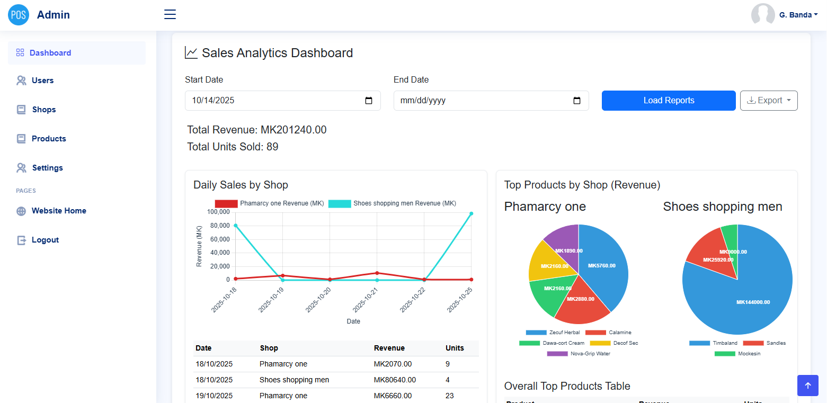Click the scroll-to-top arrow button
Screen dimensions: 827x403
(807, 386)
